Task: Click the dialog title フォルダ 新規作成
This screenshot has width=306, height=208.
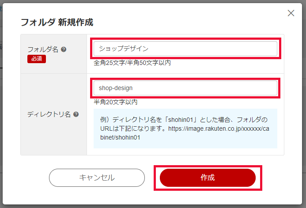Action: pyautogui.click(x=57, y=22)
